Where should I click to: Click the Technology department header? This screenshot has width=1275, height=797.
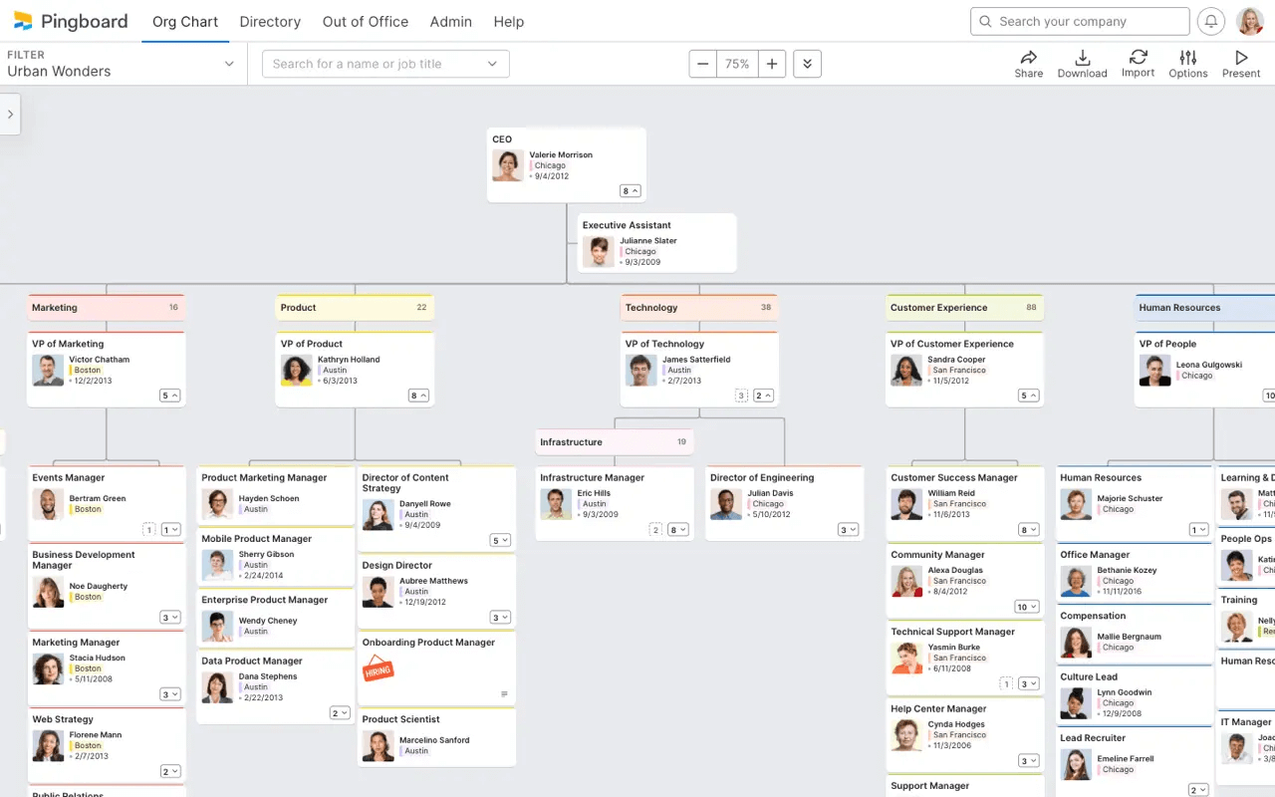pos(699,307)
